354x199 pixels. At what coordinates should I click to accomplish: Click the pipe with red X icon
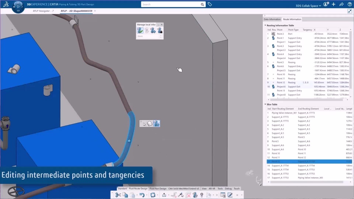(188, 195)
